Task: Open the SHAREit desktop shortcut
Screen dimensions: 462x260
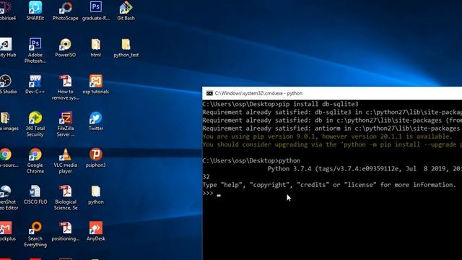Action: (35, 11)
